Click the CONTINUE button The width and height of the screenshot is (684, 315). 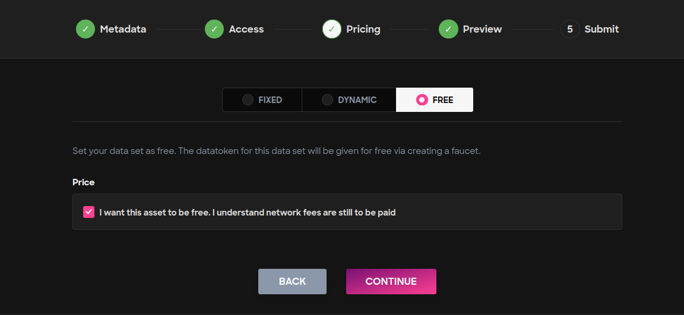coord(391,281)
